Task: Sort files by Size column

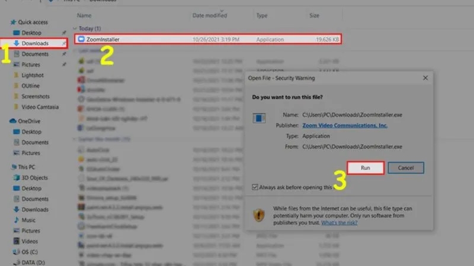Action: click(314, 15)
